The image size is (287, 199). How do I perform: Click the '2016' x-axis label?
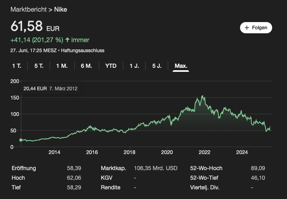pyautogui.click(x=92, y=152)
